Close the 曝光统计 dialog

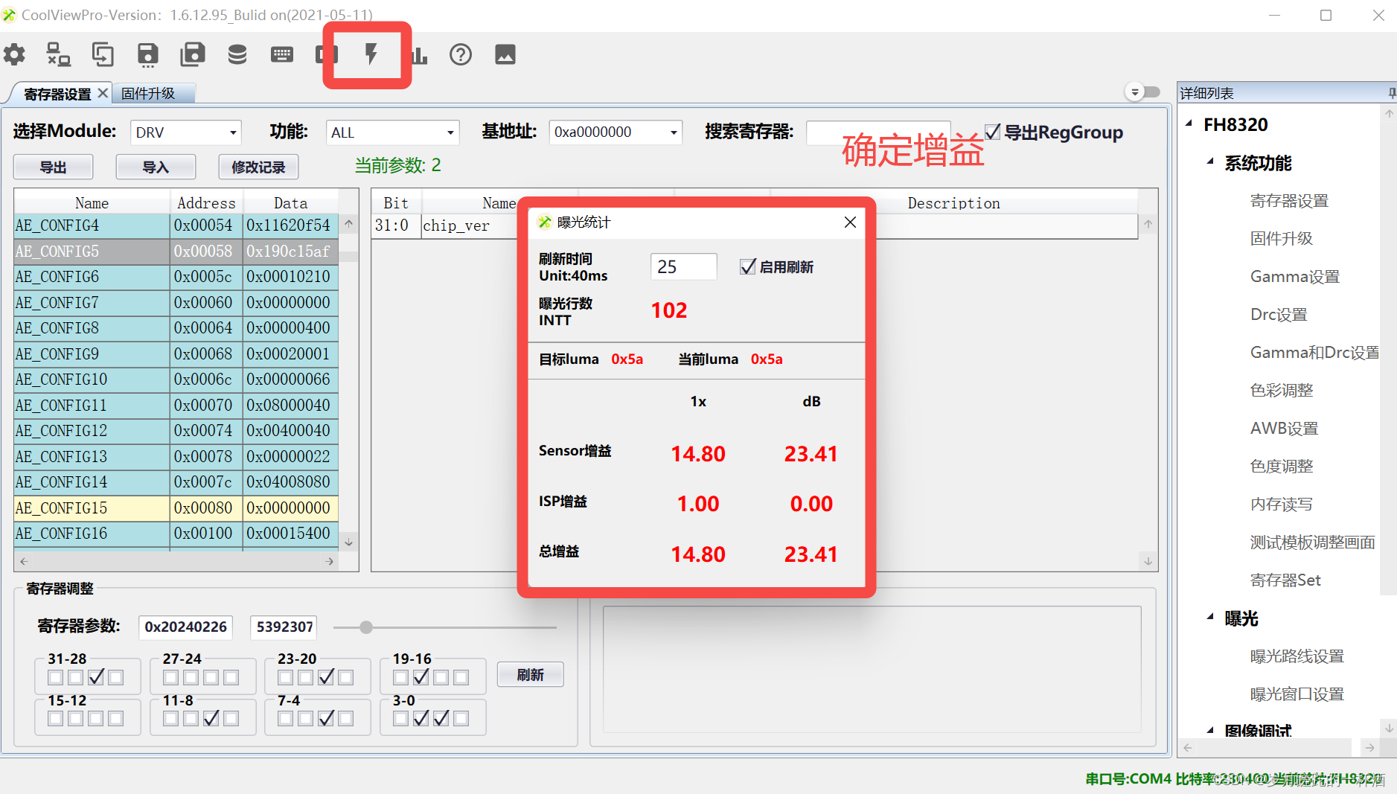850,222
